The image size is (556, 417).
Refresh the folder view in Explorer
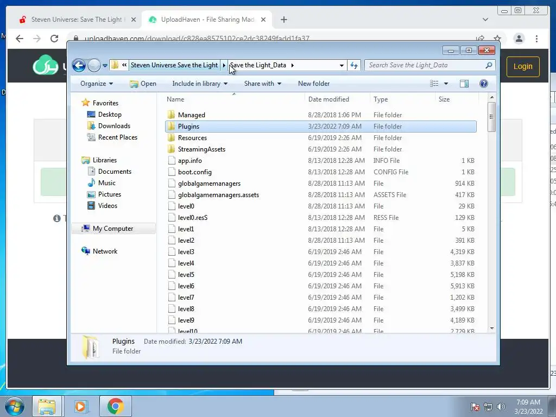click(x=354, y=65)
